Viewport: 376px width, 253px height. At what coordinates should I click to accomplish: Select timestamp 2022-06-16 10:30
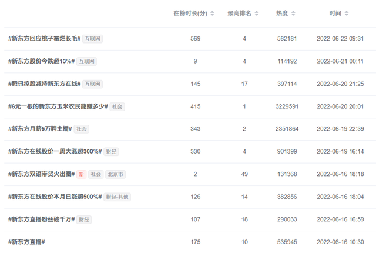coord(340,242)
